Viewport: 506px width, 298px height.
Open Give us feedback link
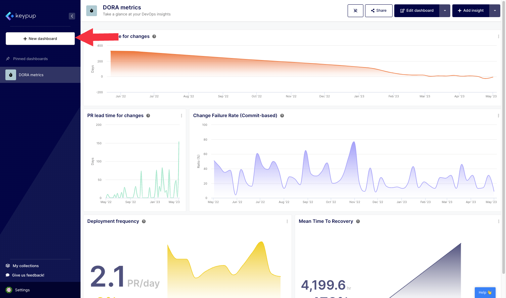(x=28, y=275)
